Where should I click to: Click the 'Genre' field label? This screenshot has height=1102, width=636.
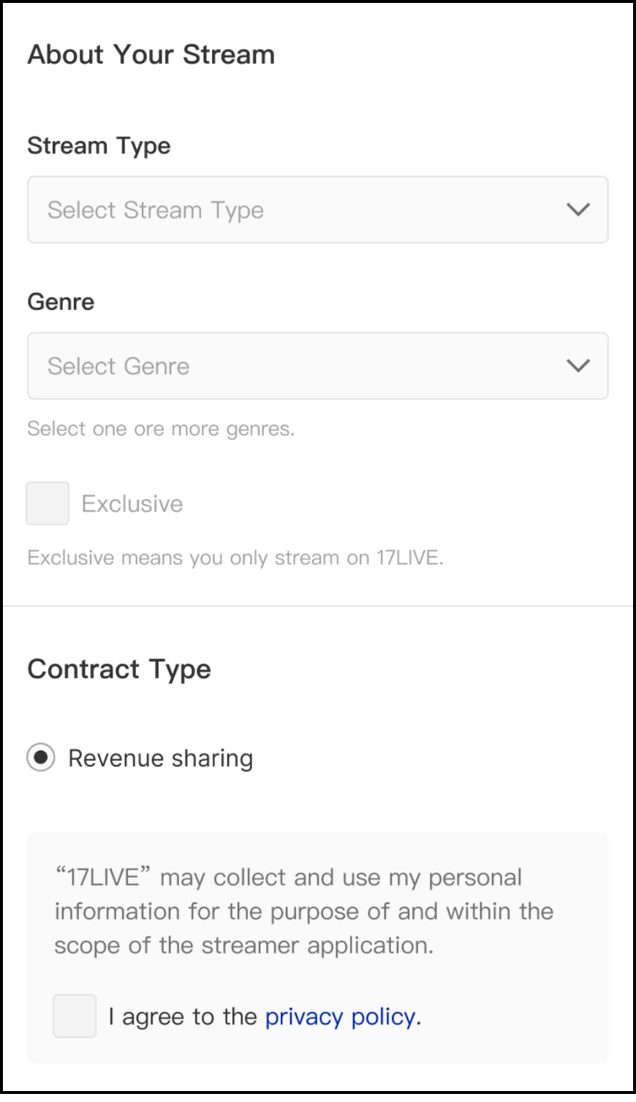(x=61, y=301)
